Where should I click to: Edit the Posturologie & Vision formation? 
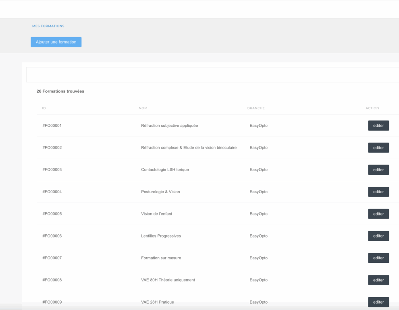point(378,192)
